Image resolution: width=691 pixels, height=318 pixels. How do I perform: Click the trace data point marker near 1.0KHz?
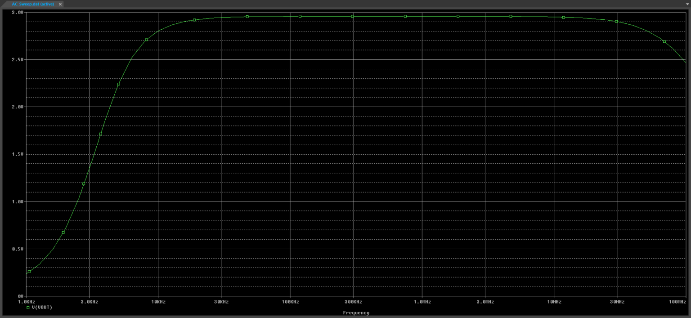coord(28,272)
